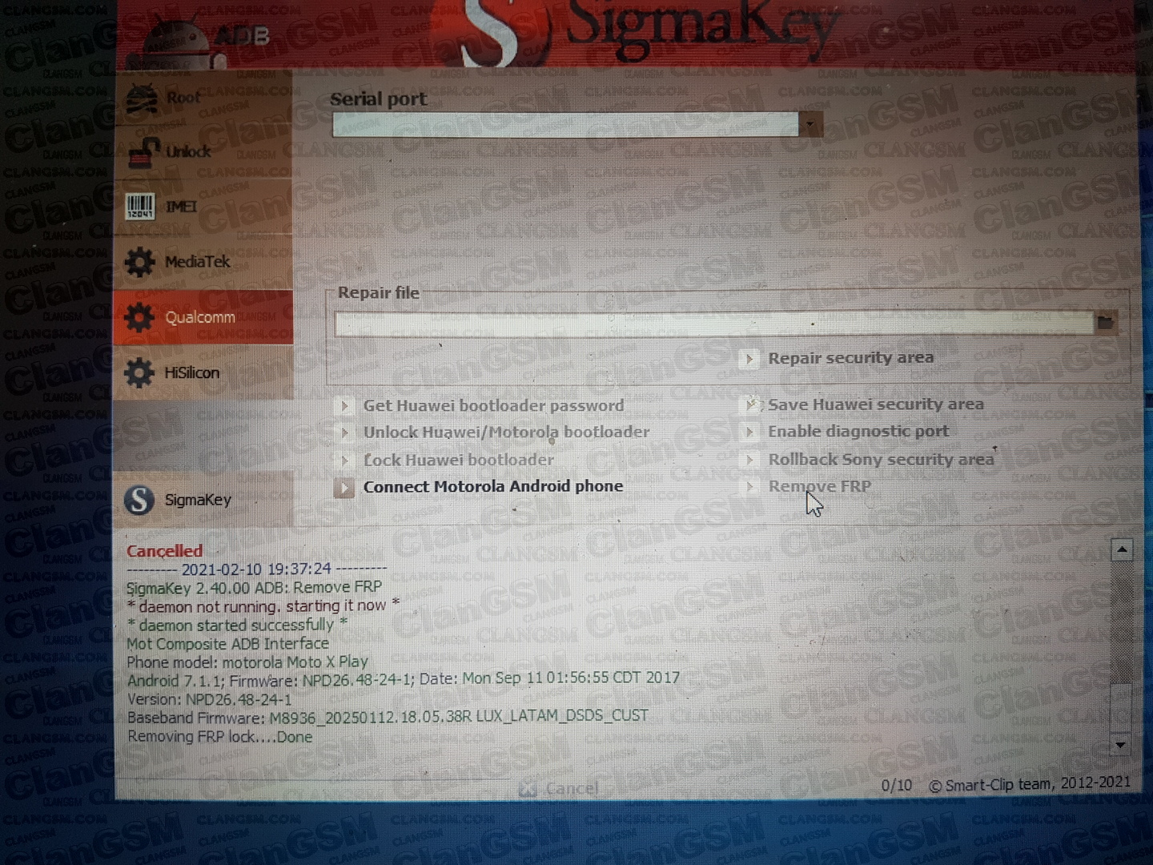Click Repair security area button

850,358
